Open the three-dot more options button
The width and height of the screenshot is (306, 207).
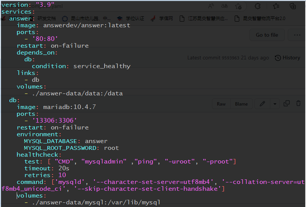[297, 35]
